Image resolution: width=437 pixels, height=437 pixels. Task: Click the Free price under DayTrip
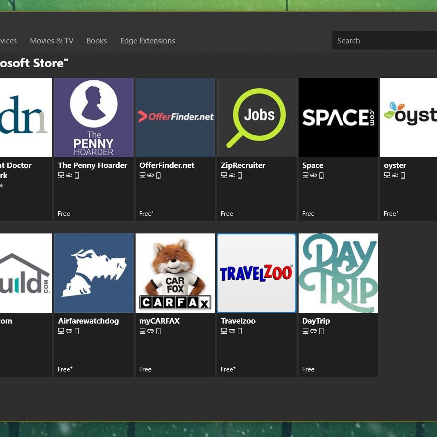pos(308,369)
